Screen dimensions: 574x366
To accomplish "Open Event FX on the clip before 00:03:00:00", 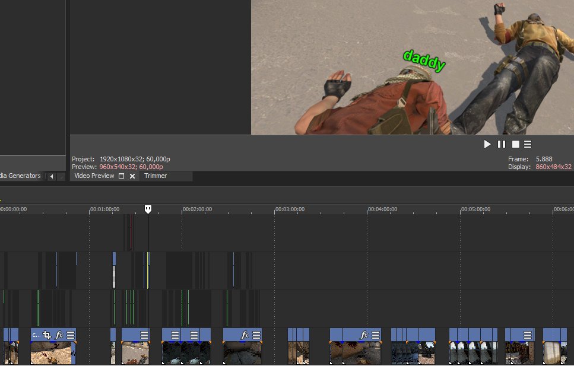I will point(245,335).
